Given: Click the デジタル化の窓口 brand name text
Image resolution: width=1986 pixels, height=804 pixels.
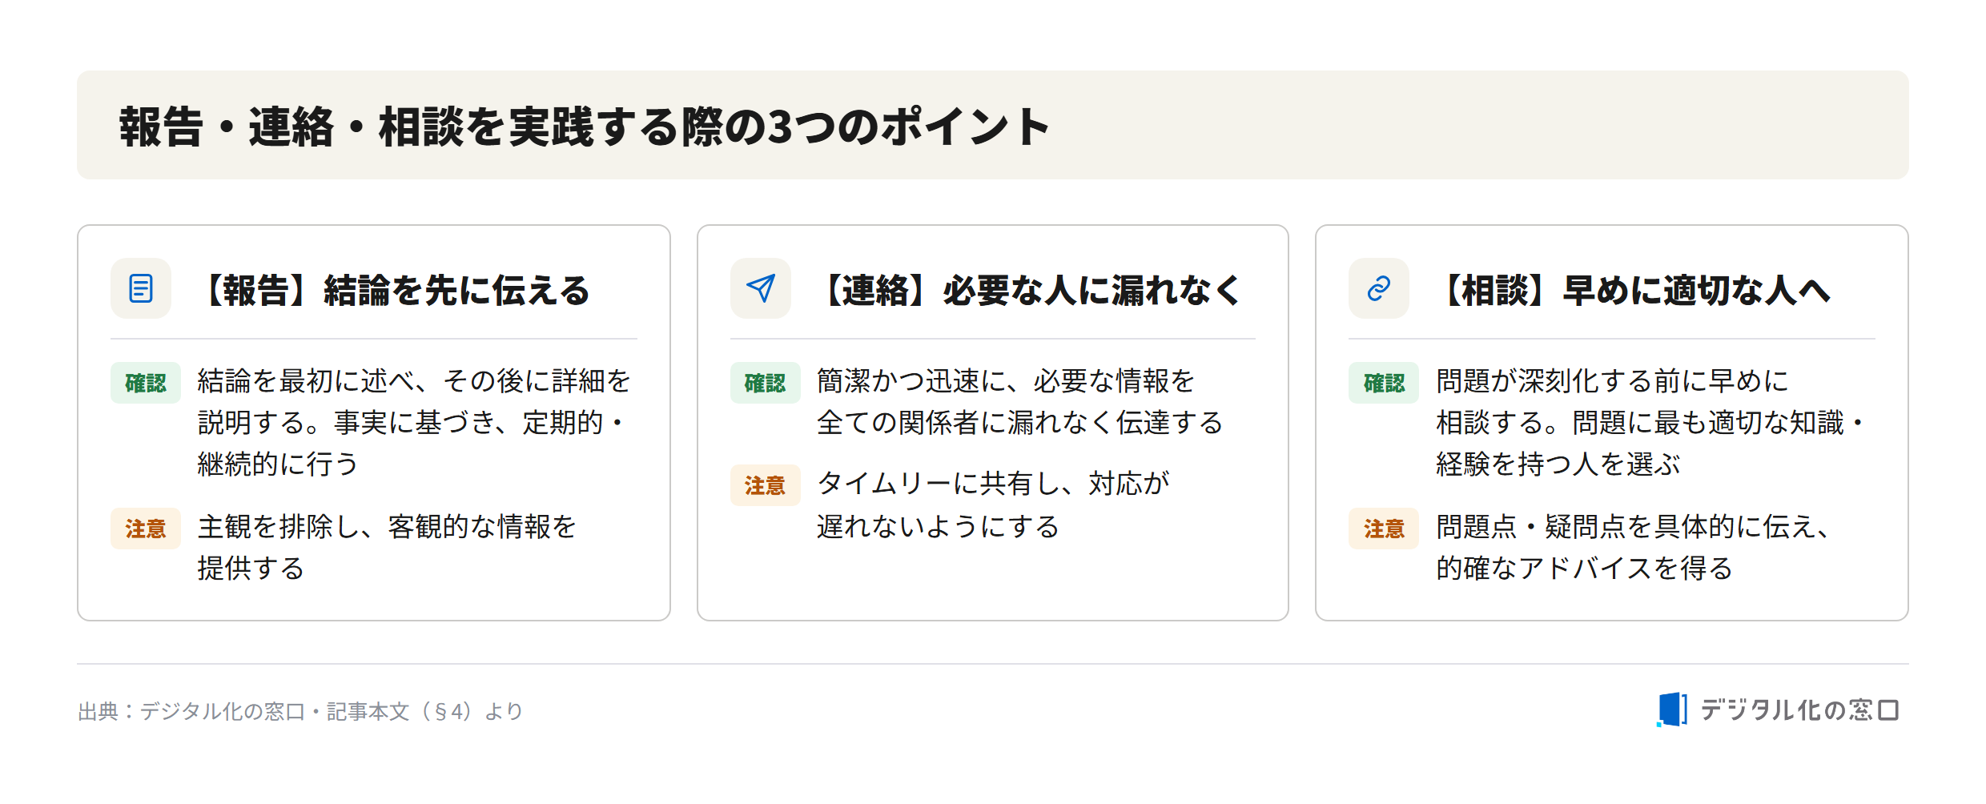Looking at the screenshot, I should click(x=1800, y=710).
